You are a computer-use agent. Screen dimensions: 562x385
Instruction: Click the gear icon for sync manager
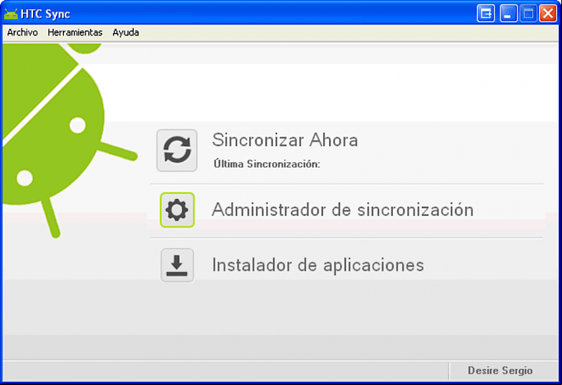click(x=177, y=210)
